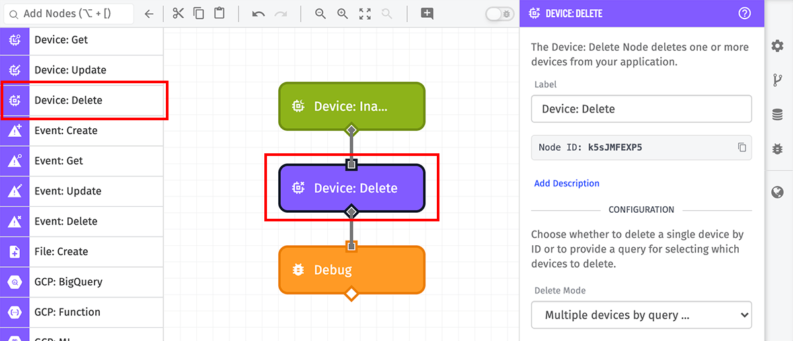Click the DEVICE: DELETE panel header title
The image size is (793, 341).
pos(574,13)
